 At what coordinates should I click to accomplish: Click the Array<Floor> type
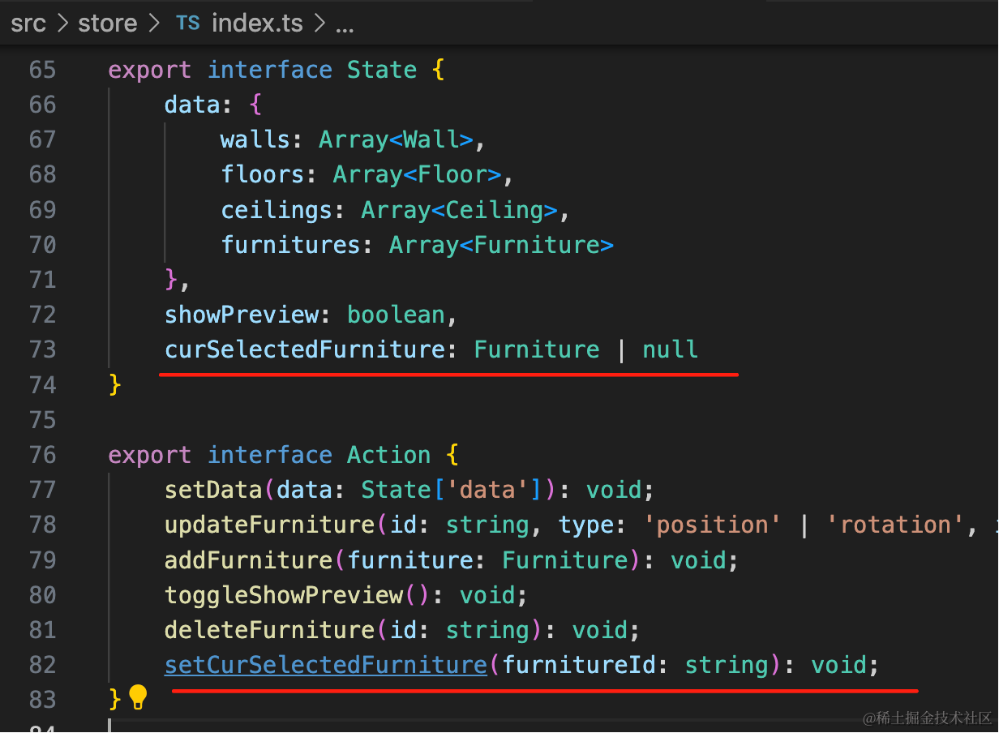coord(418,174)
